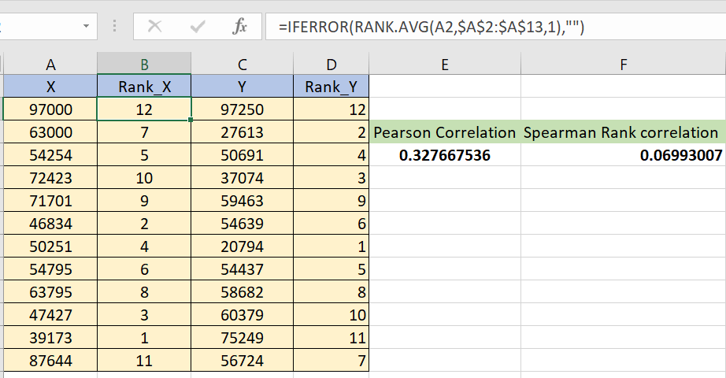Select the Pearson Correlation label cell

pos(445,132)
